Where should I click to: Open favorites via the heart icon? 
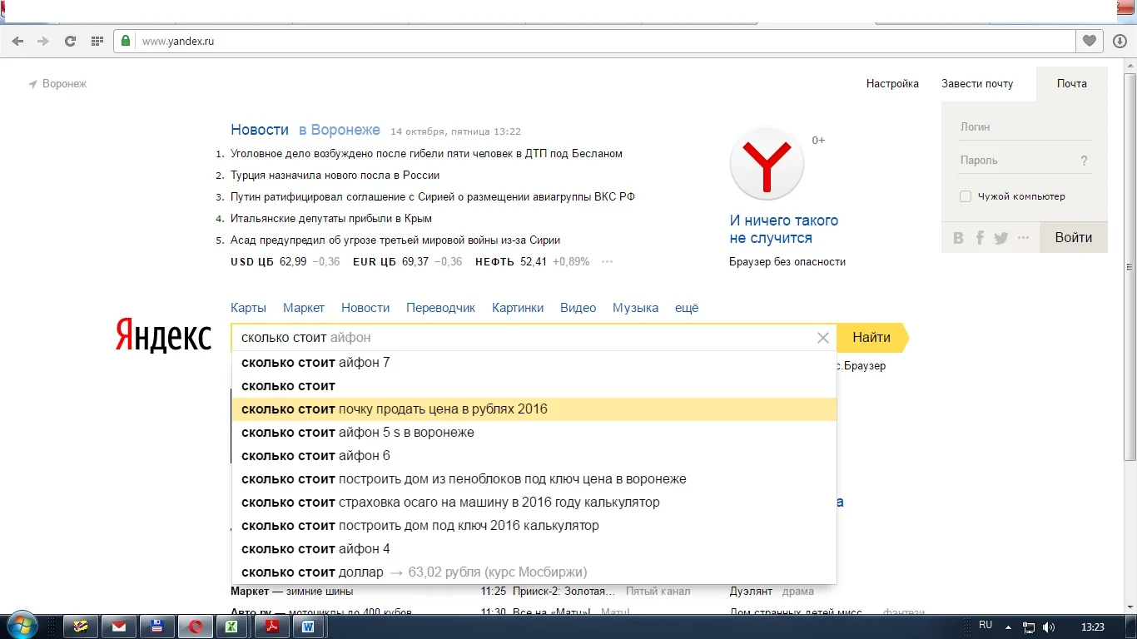coord(1089,40)
